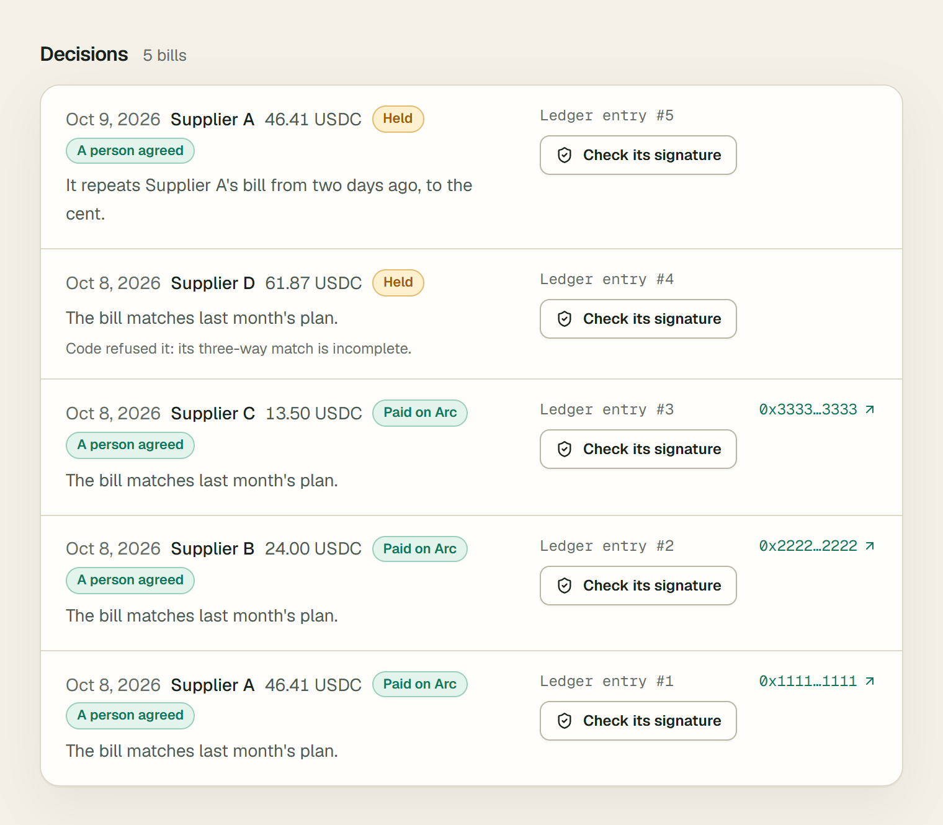Click shield icon for Ledger entry #4
Screen dimensions: 943x825
click(565, 319)
